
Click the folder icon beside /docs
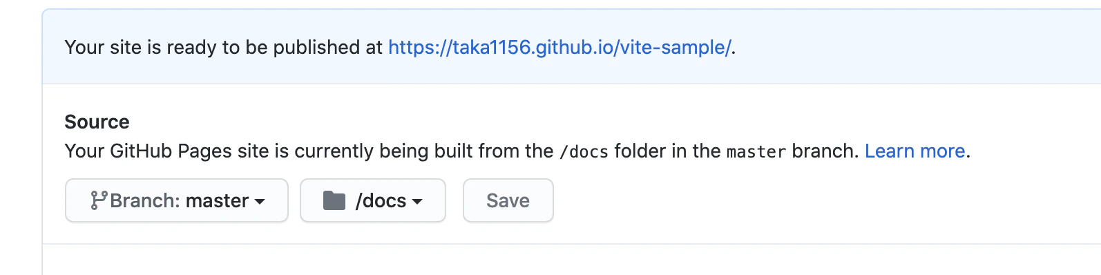tap(334, 201)
